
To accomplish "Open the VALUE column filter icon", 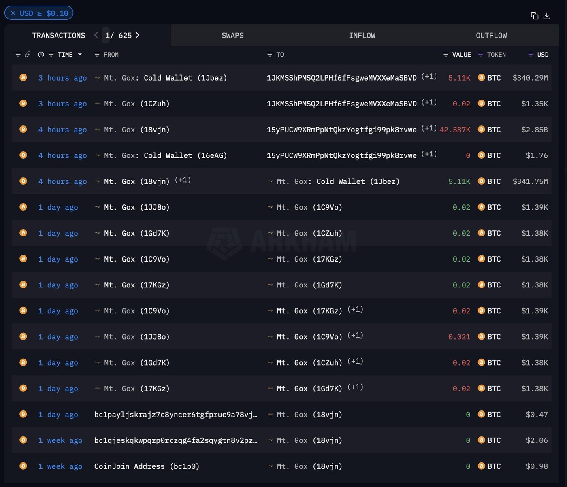I will [446, 55].
